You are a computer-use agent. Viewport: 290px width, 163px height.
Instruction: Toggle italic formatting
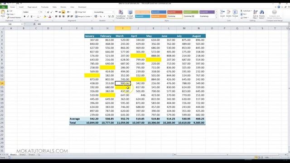(28, 16)
